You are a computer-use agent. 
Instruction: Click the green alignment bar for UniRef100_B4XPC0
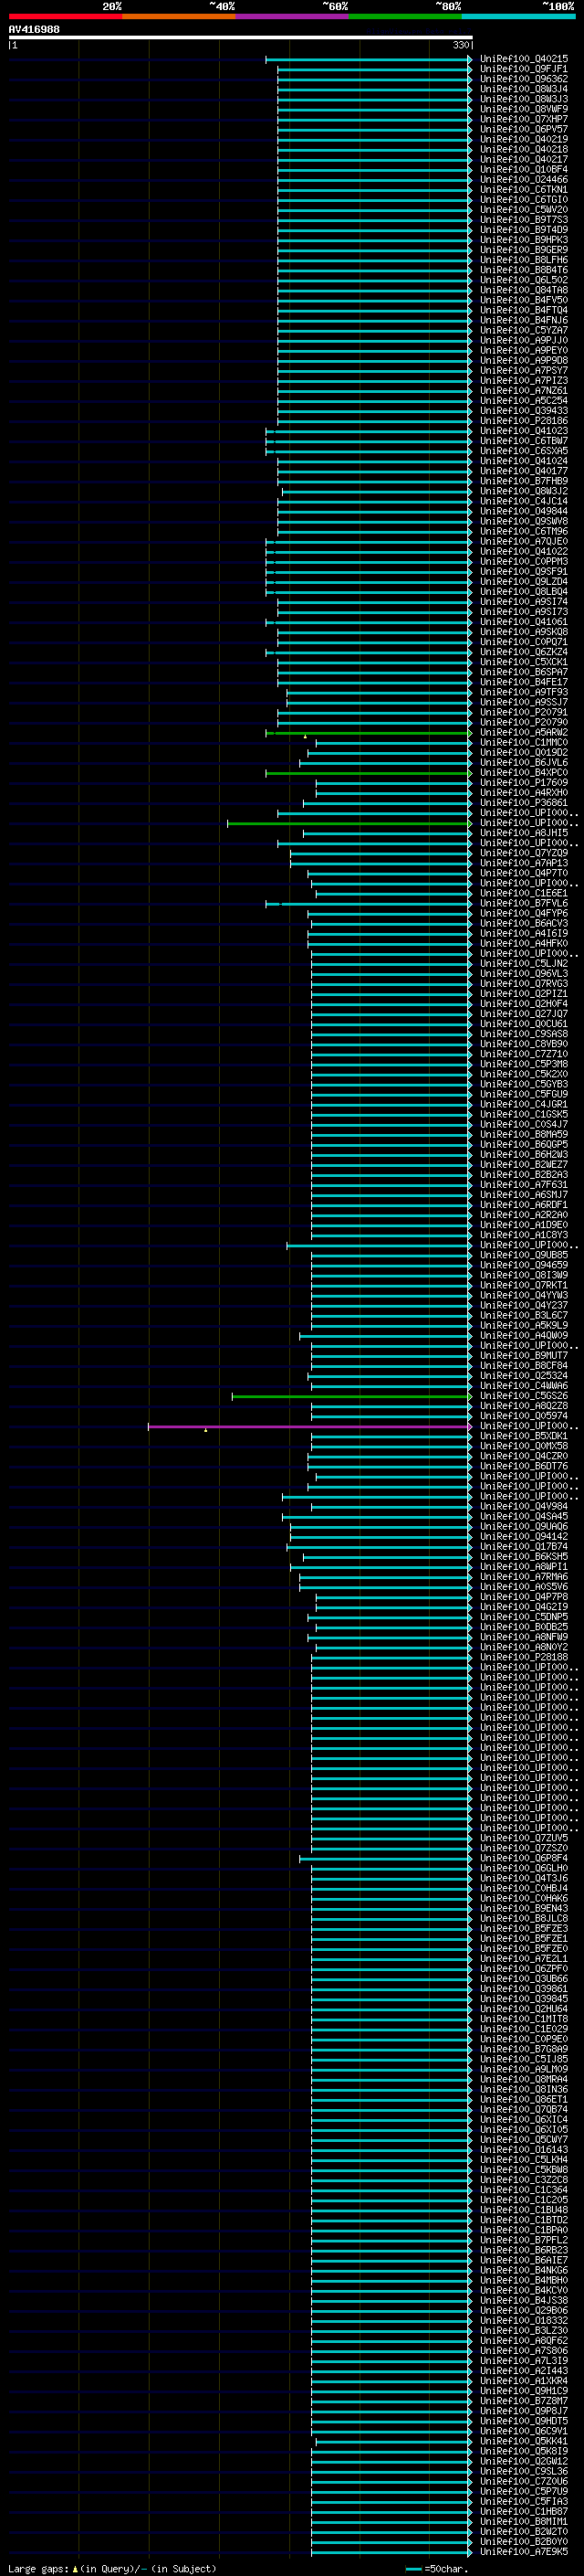click(369, 773)
